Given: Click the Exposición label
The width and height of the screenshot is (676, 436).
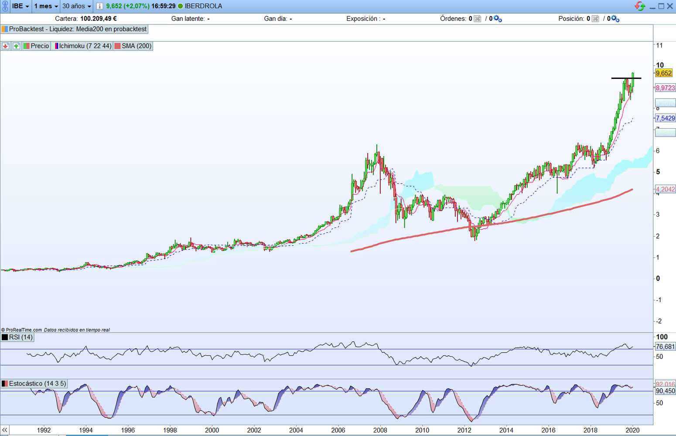Looking at the screenshot, I should 363,19.
